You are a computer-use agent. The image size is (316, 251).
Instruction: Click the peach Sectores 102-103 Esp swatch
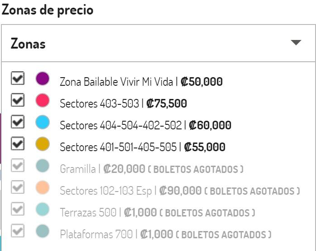[x=43, y=187]
